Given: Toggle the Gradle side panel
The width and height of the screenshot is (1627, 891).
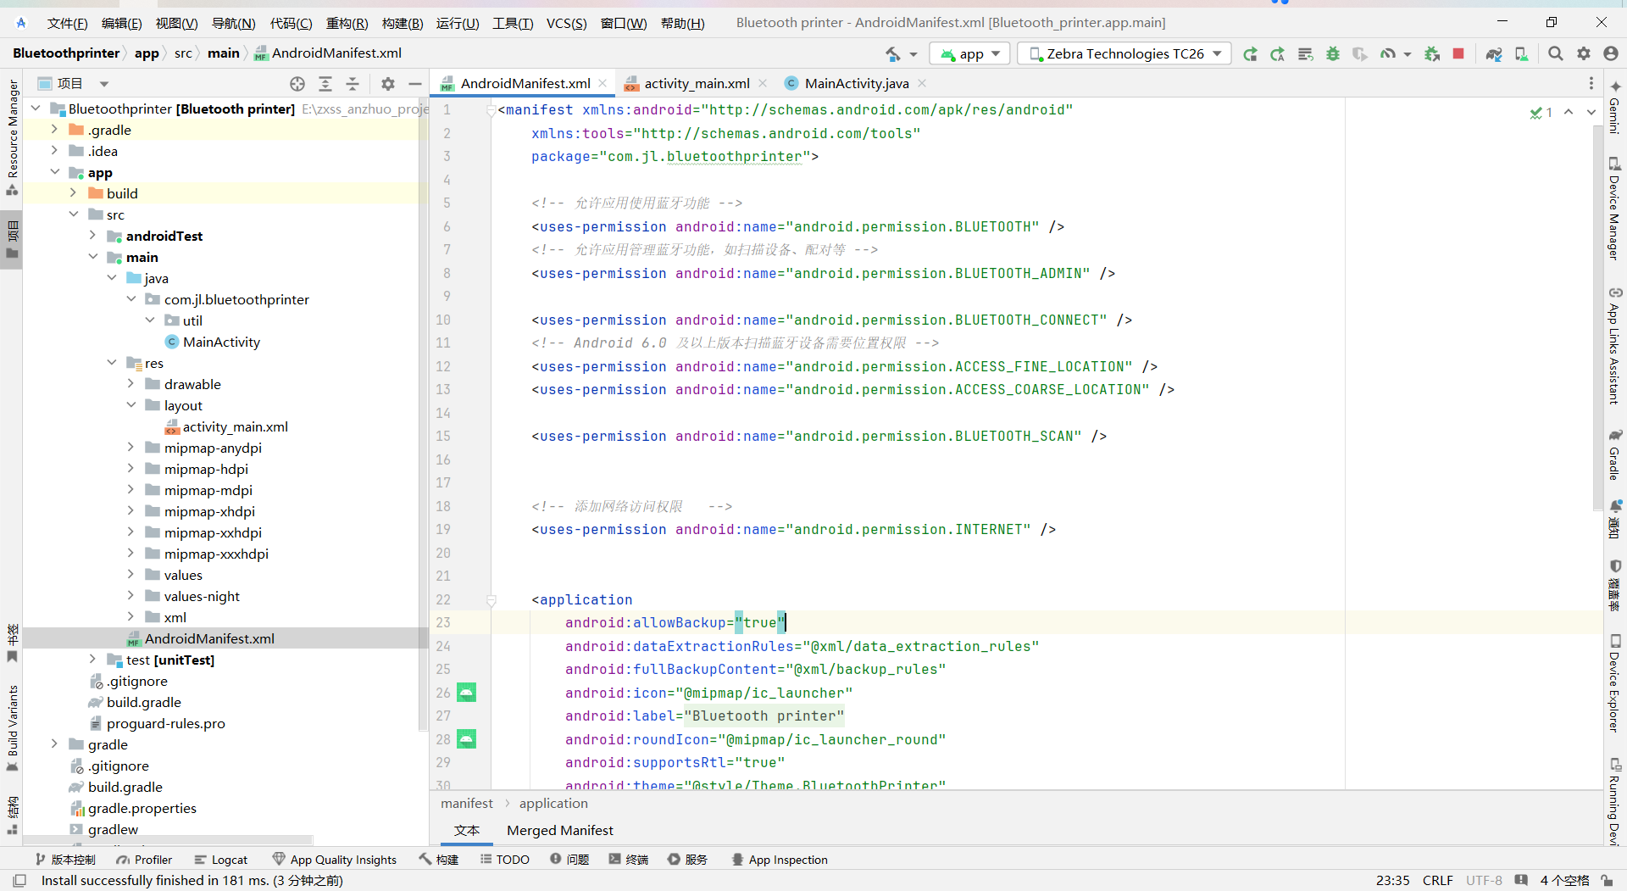Looking at the screenshot, I should (1614, 455).
